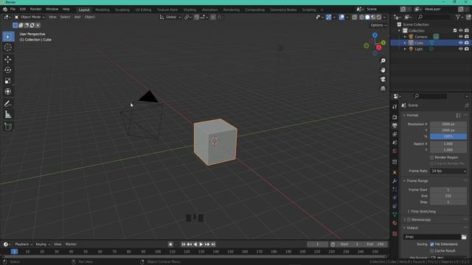This screenshot has width=472, height=265.
Task: Open the viewport Select menu
Action: click(x=65, y=17)
